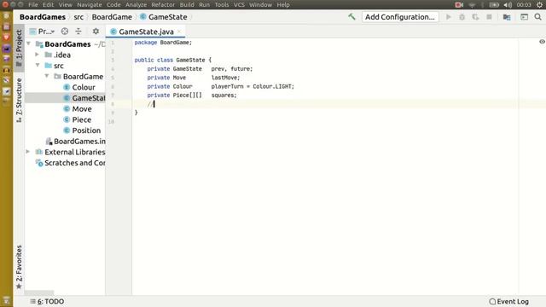Open the File menu
Viewport: 546px width, 307px height.
[x=33, y=5]
